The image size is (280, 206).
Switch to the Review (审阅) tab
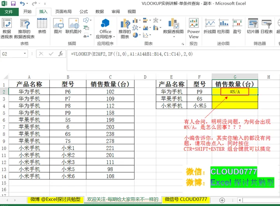[x=116, y=12]
